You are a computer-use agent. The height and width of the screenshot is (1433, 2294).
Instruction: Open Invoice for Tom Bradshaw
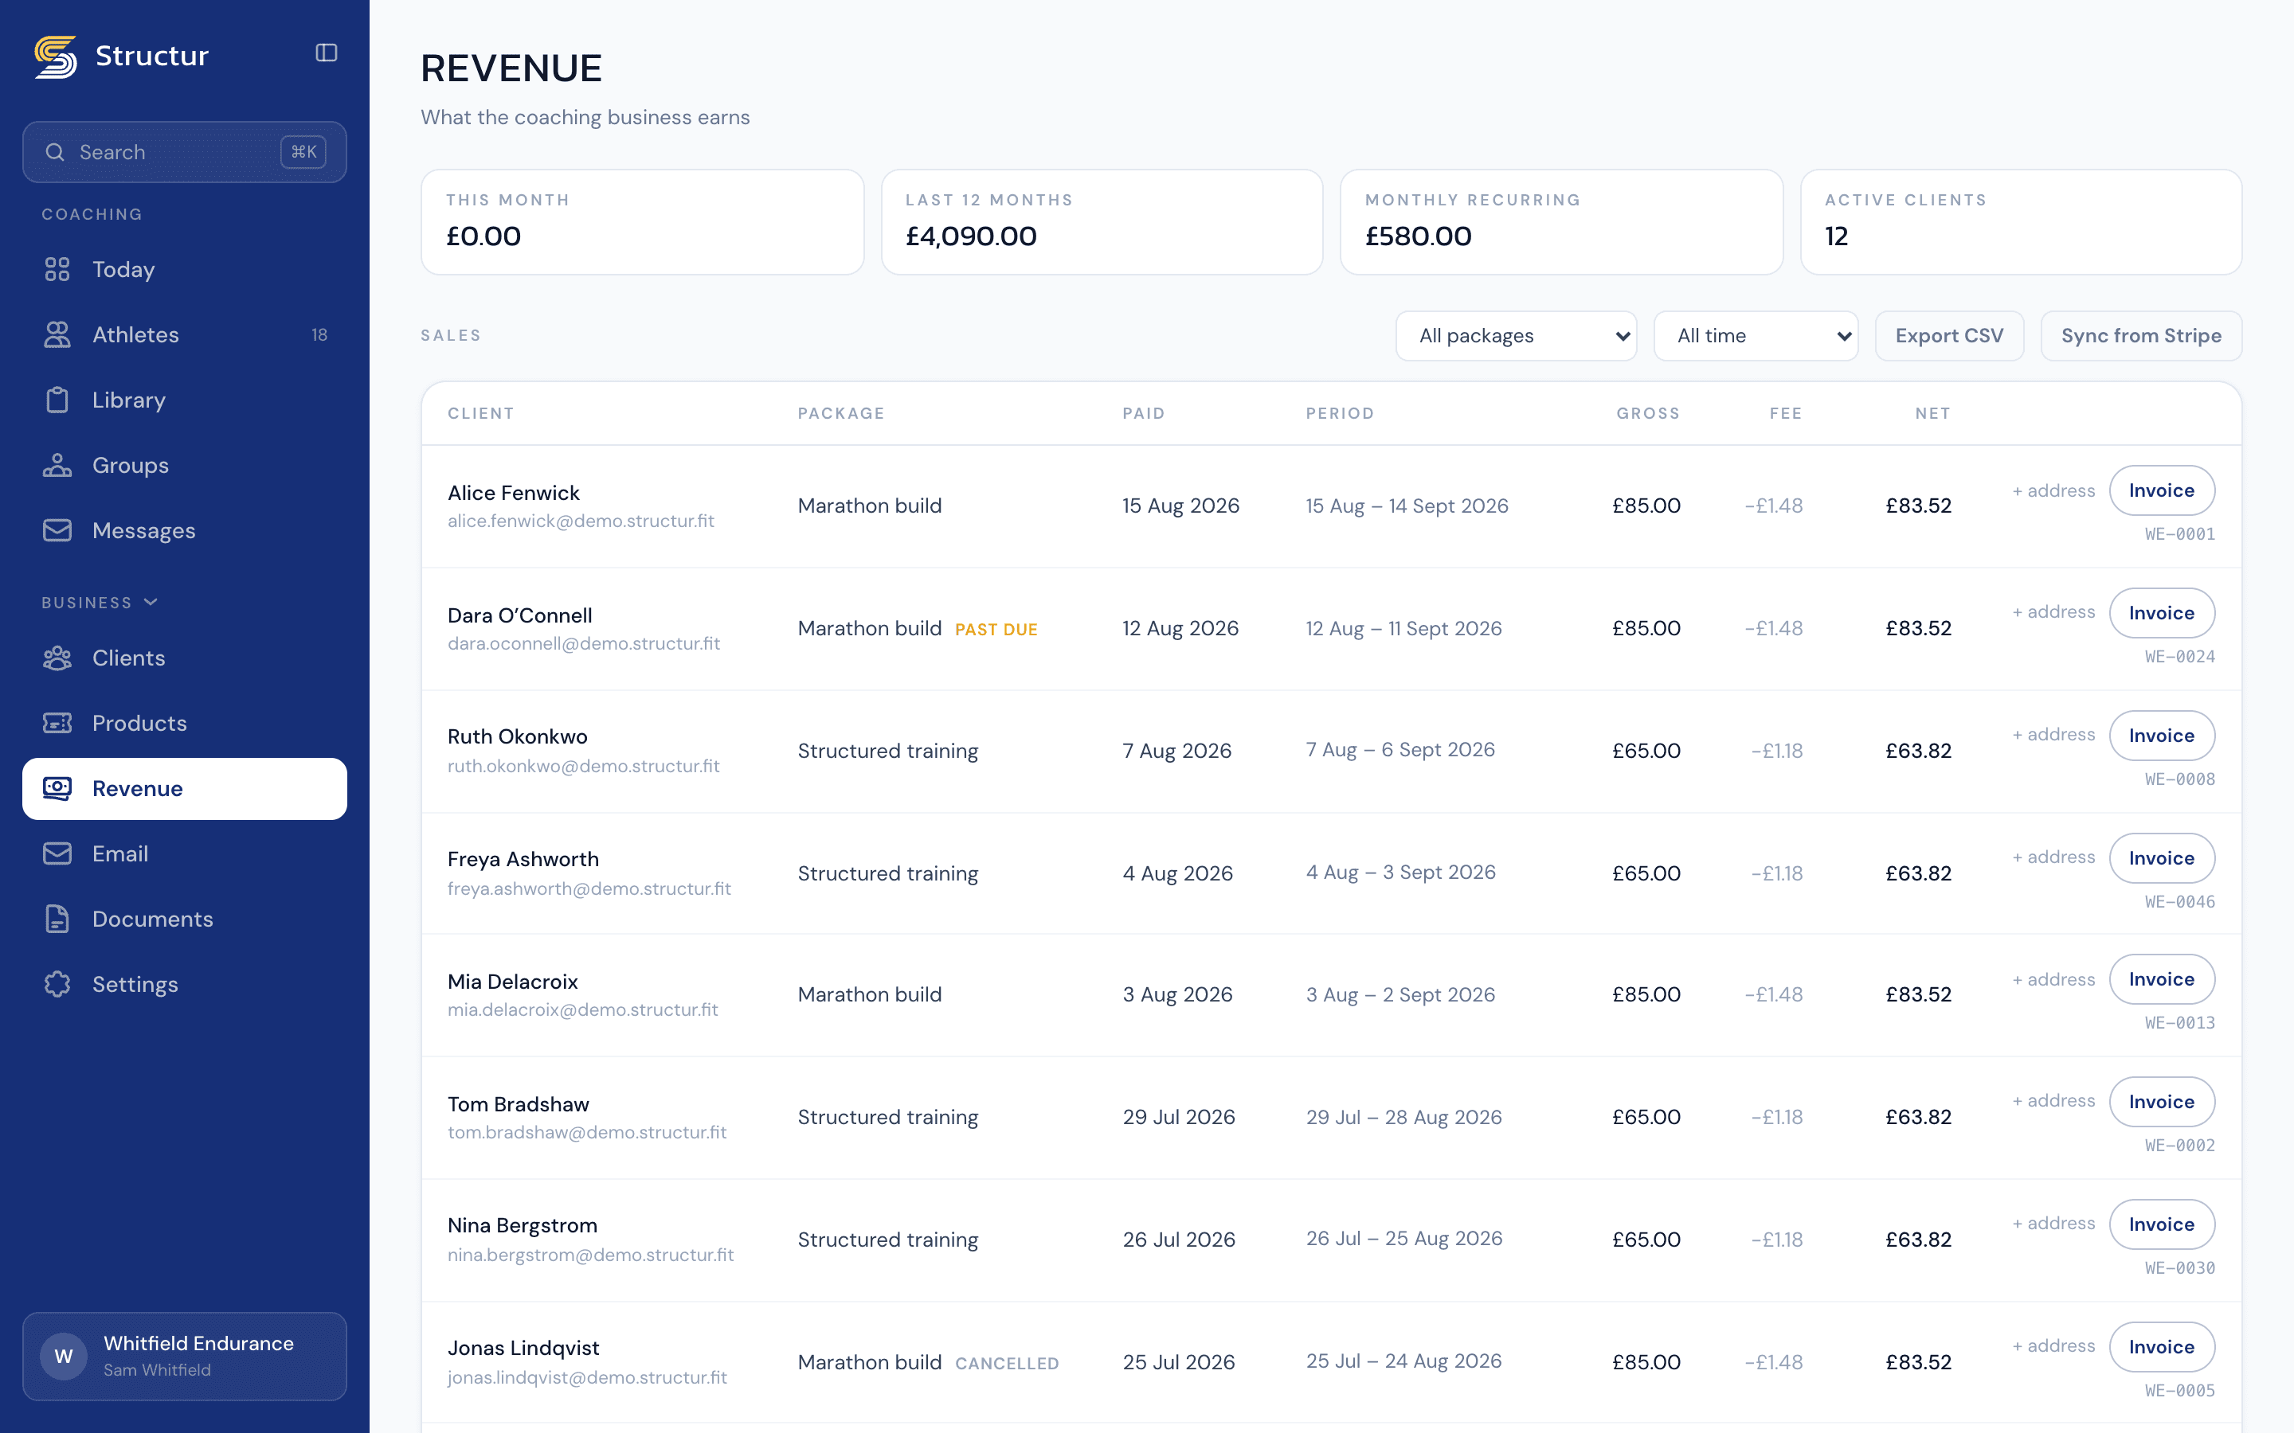[2161, 1101]
